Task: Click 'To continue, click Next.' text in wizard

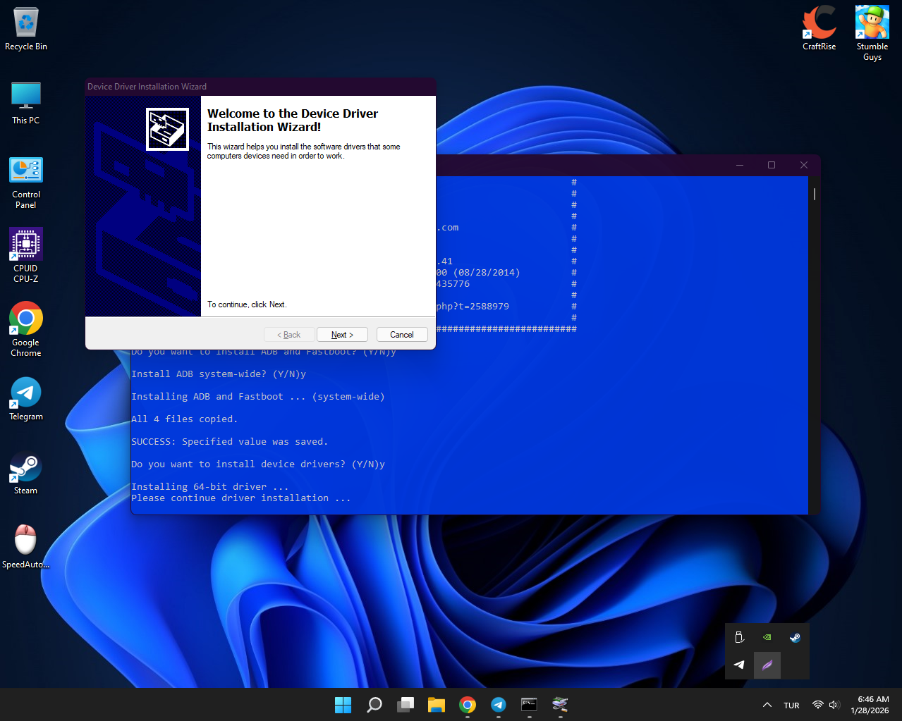Action: click(247, 304)
